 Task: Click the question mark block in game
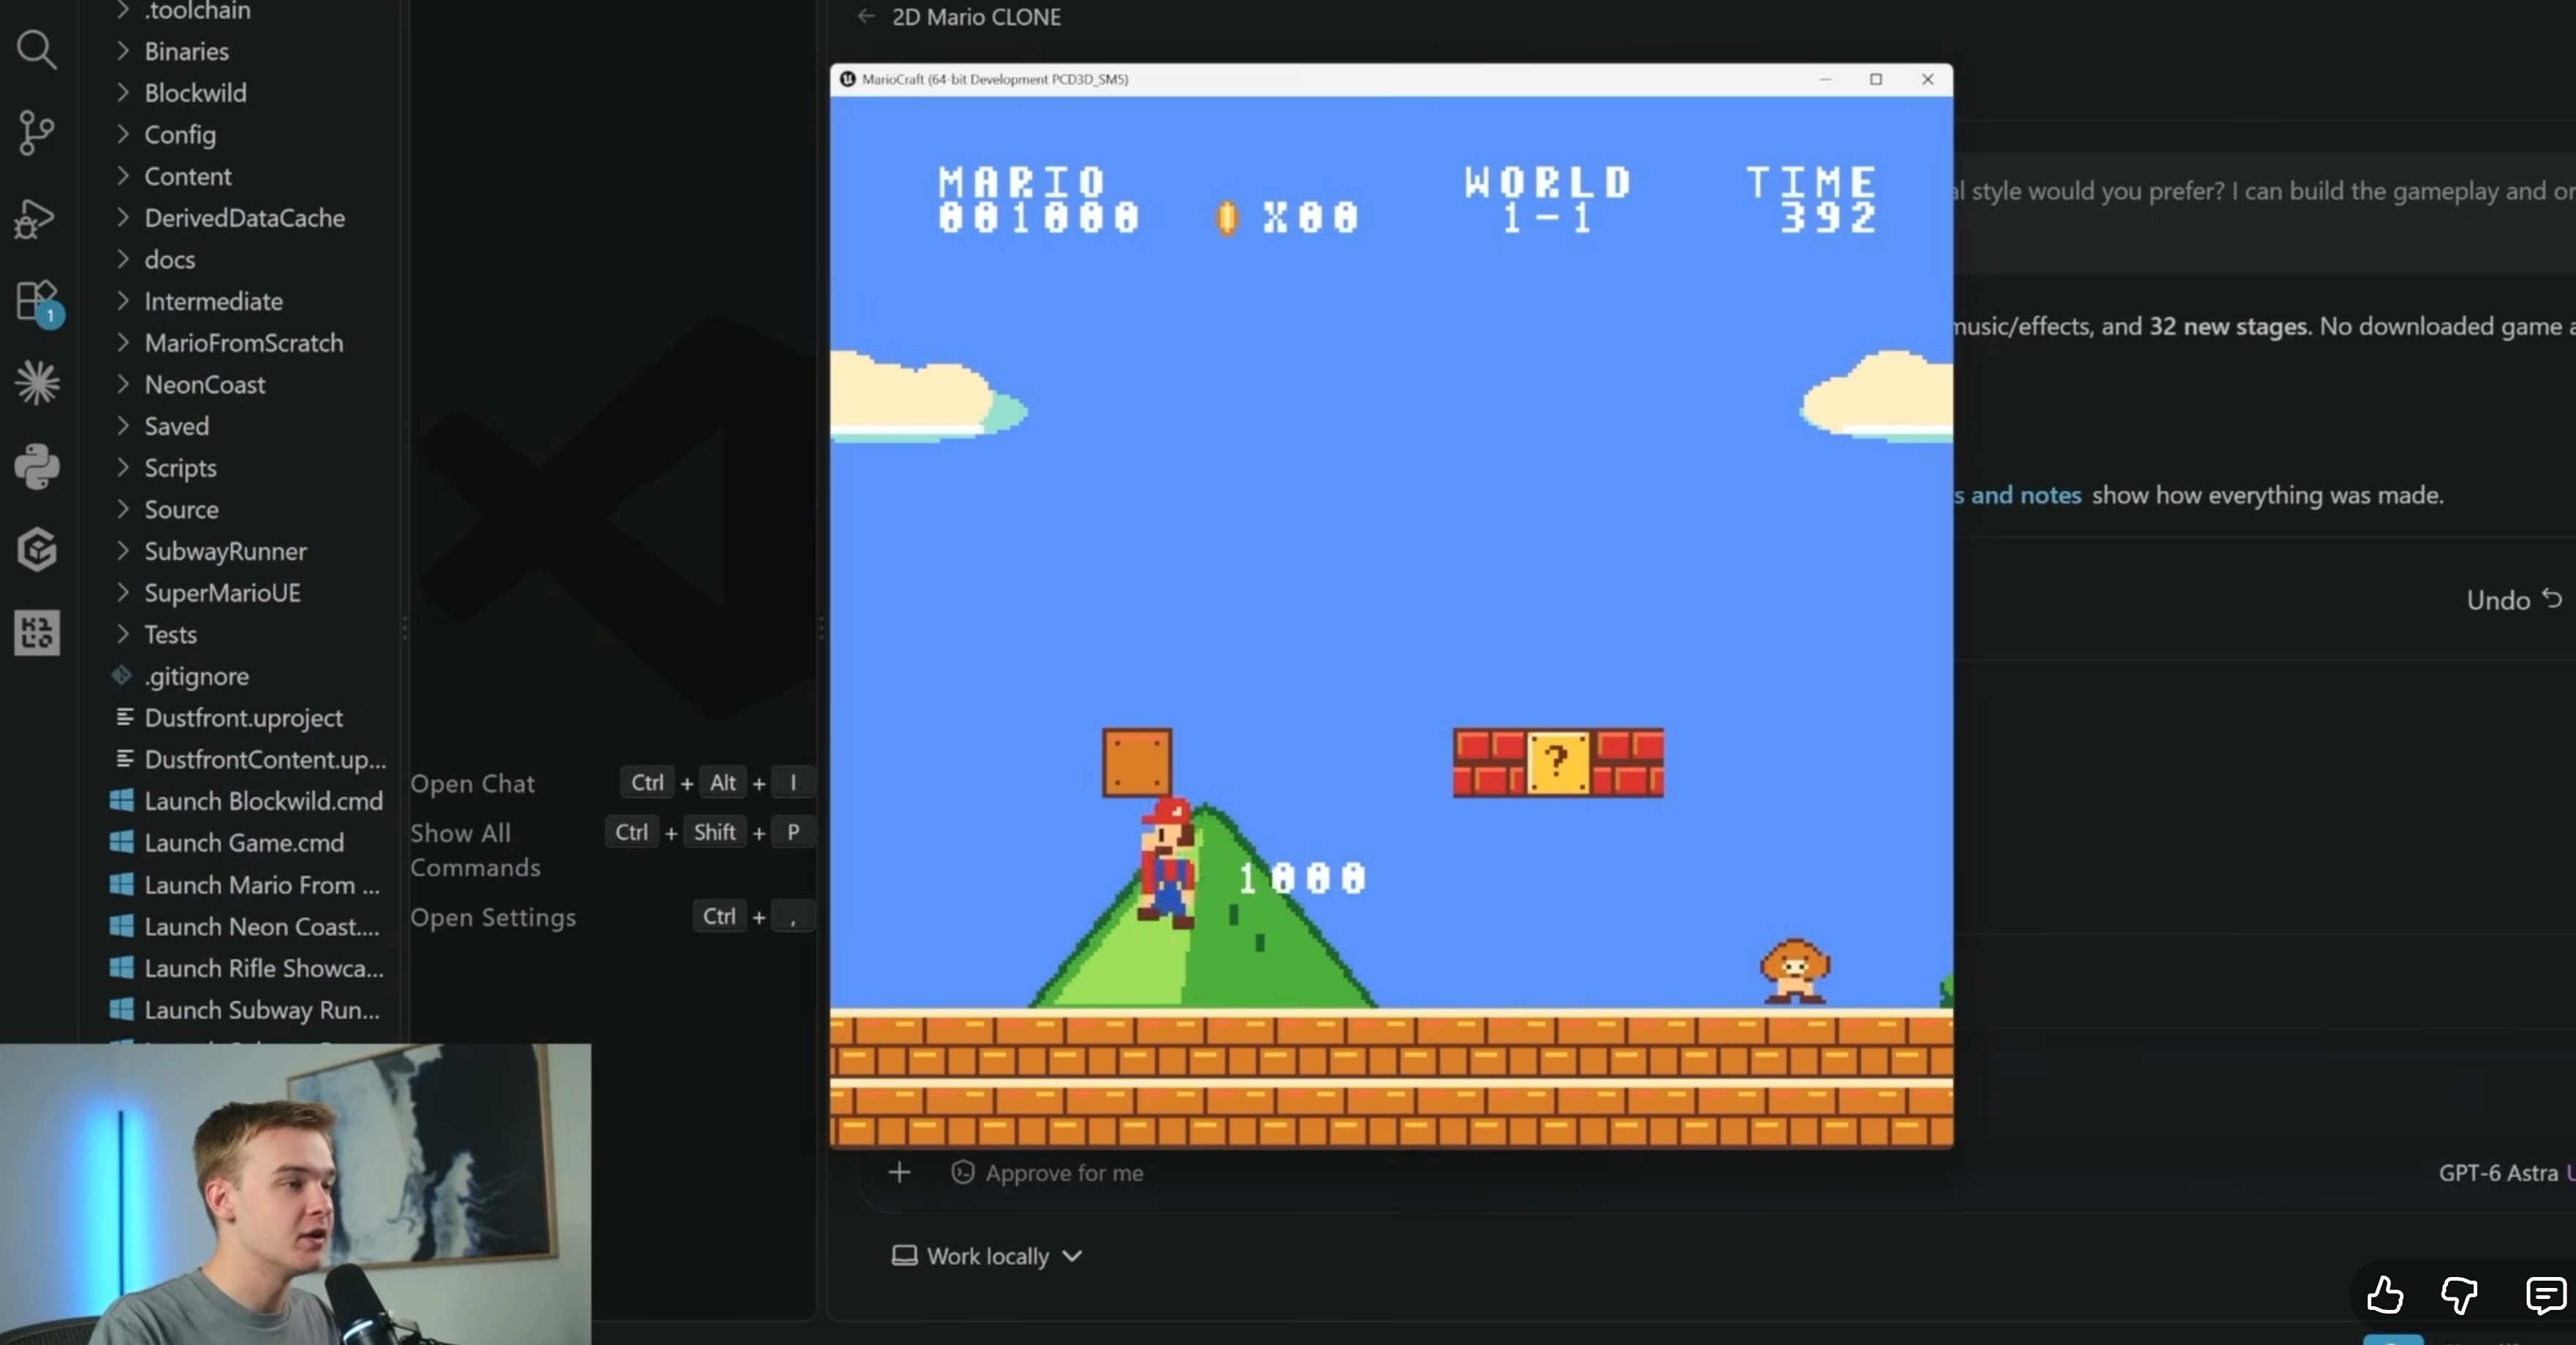pyautogui.click(x=1558, y=763)
